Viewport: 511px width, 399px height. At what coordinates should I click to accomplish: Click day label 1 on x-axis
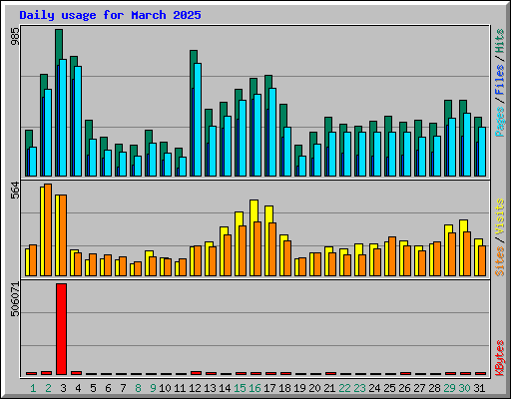[33, 388]
